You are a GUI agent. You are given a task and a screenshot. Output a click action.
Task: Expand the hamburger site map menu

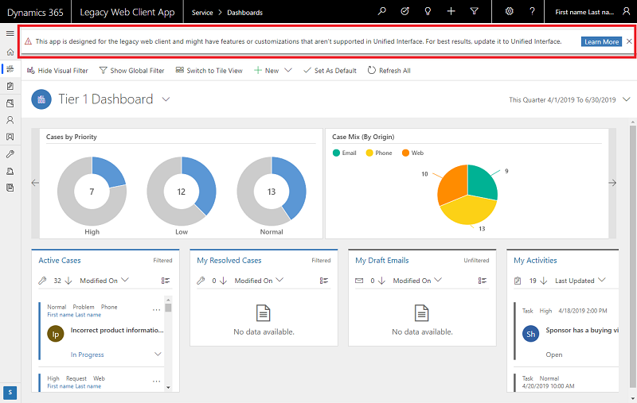pos(10,33)
